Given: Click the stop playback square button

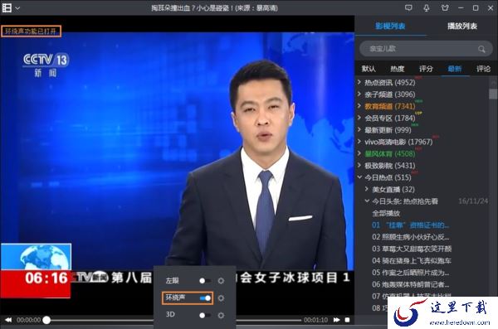Looking at the screenshot, I should tap(348, 320).
